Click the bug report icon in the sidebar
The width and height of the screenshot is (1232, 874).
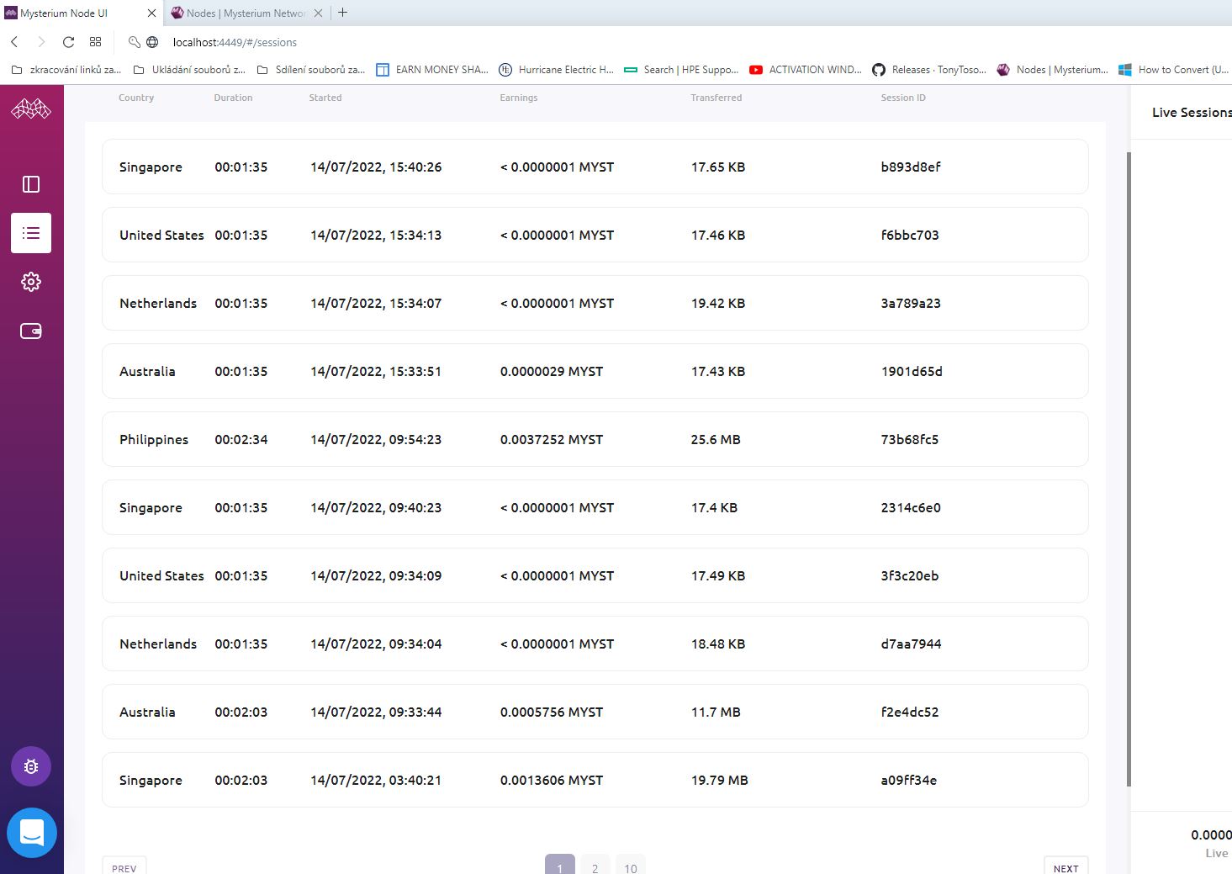tap(31, 766)
